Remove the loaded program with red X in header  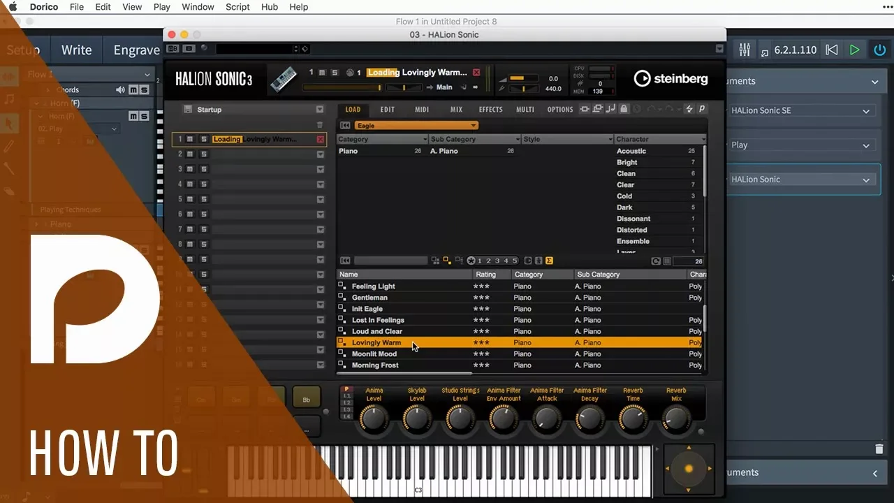click(476, 73)
